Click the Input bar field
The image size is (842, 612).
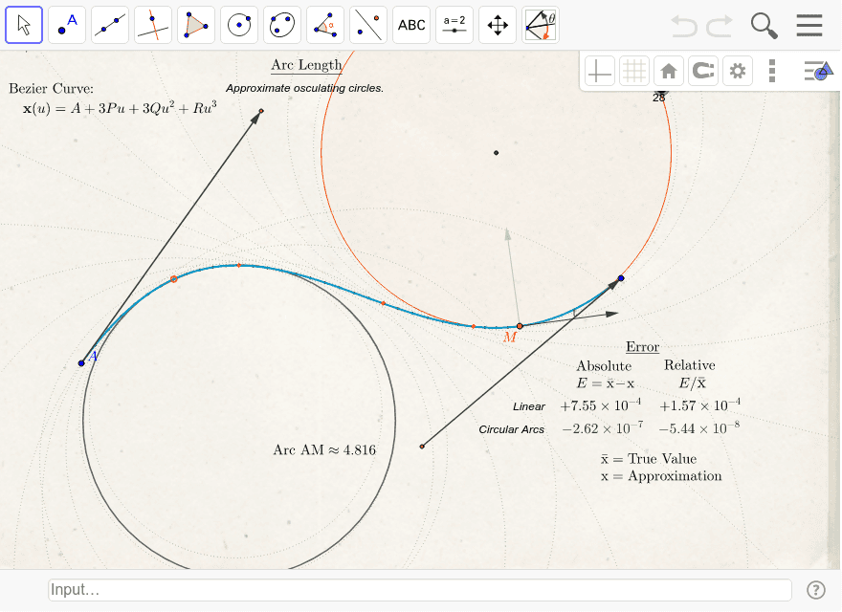click(420, 589)
